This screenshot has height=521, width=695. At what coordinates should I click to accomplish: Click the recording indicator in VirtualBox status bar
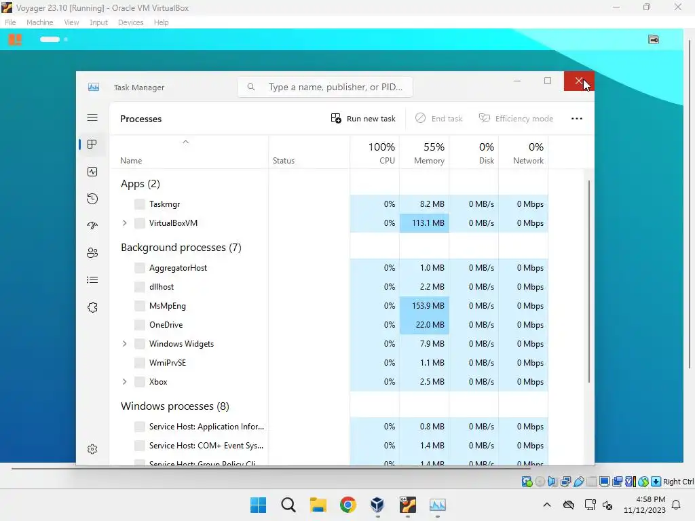click(x=617, y=481)
